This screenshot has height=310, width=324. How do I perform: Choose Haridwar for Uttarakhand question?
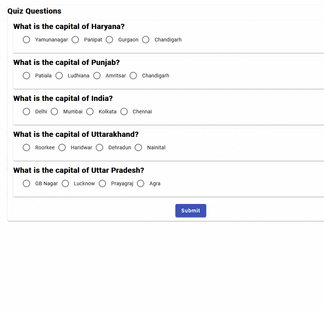62,147
